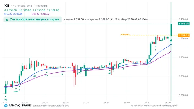Select breakout marker number 2
This screenshot has width=194, height=109.
pos(123,69)
